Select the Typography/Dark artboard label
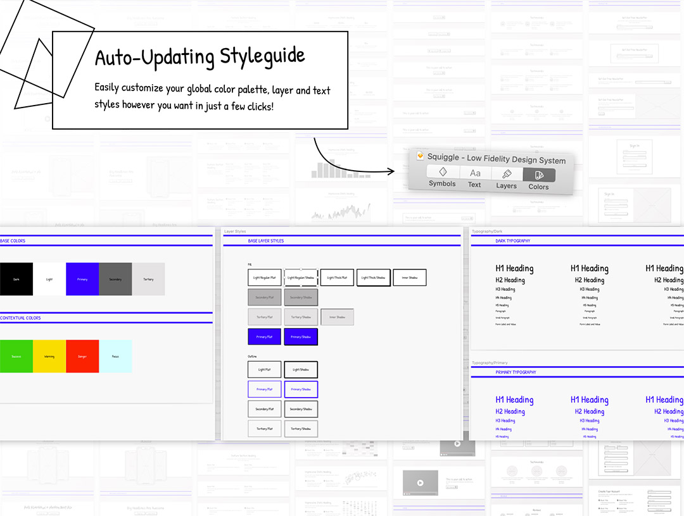The image size is (684, 516). pyautogui.click(x=487, y=231)
